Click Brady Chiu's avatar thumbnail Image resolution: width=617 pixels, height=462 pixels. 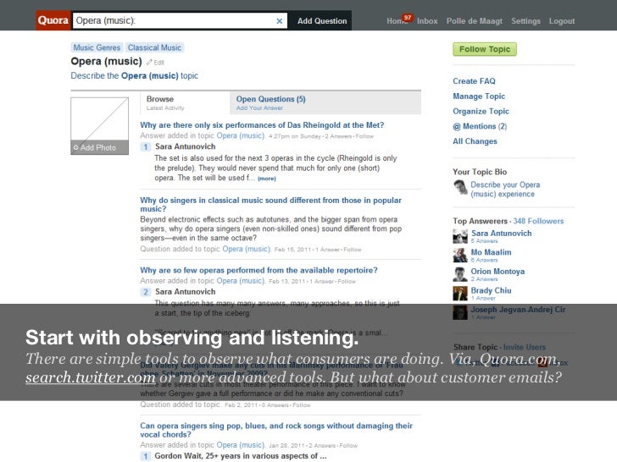[x=460, y=294]
